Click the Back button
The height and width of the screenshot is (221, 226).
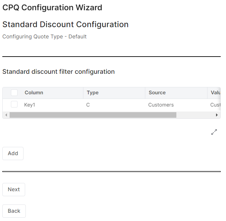14,211
